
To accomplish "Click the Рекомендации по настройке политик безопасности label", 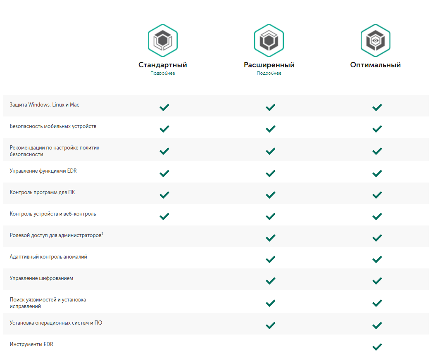I will click(x=55, y=151).
